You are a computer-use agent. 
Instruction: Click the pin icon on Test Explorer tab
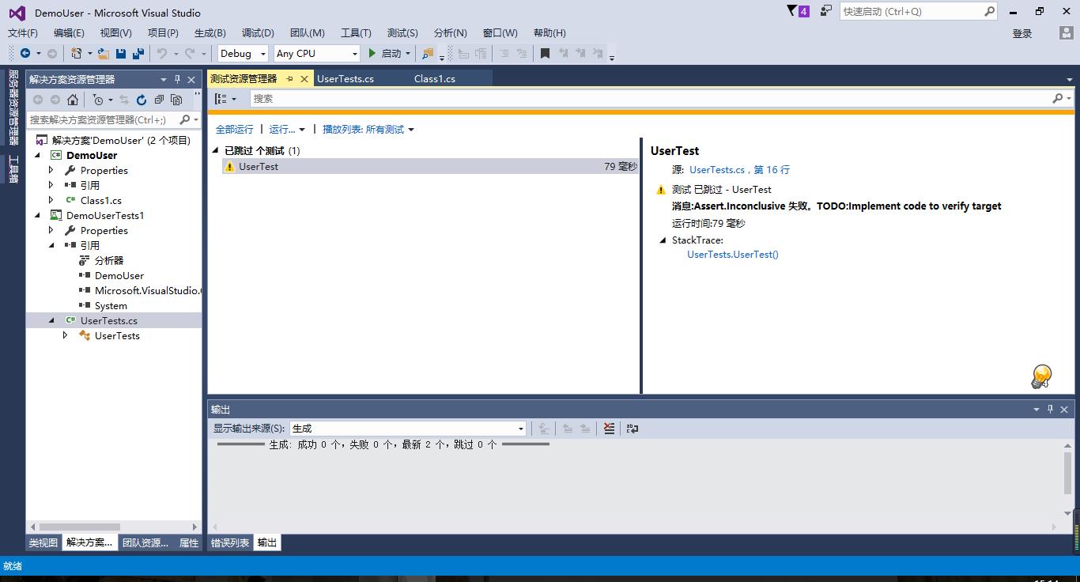[x=289, y=78]
